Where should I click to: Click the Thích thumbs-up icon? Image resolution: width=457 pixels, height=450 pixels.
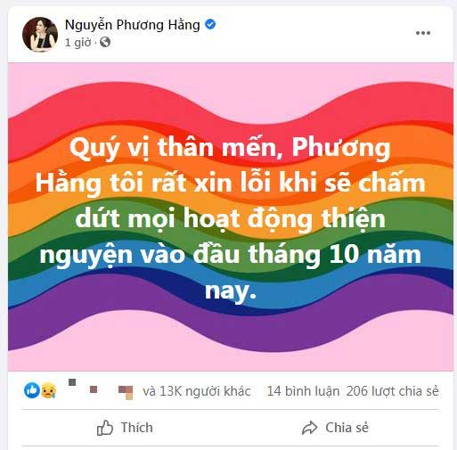coord(105,428)
